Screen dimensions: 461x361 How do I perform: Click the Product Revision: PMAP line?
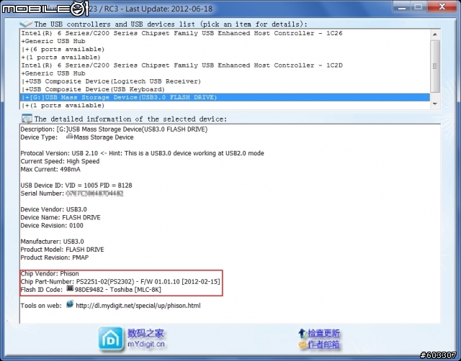[55, 257]
